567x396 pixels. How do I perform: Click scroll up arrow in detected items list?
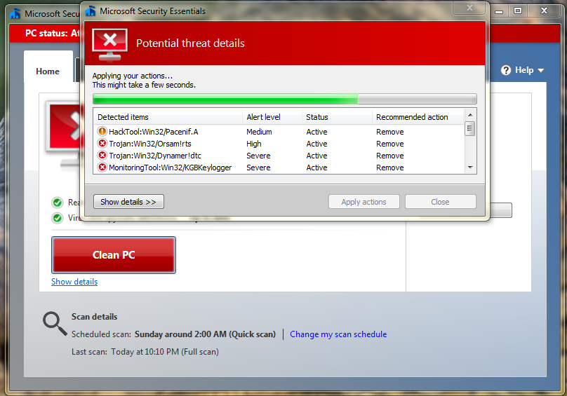click(x=470, y=115)
